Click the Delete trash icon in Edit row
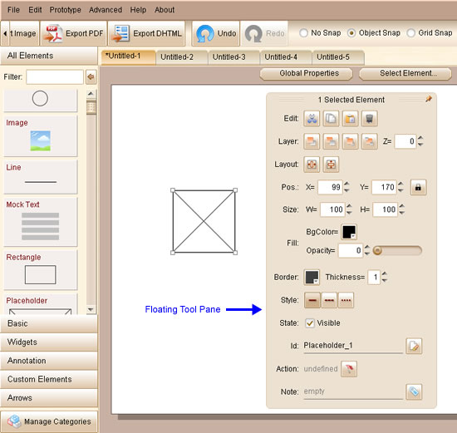457x433 pixels. click(x=369, y=119)
